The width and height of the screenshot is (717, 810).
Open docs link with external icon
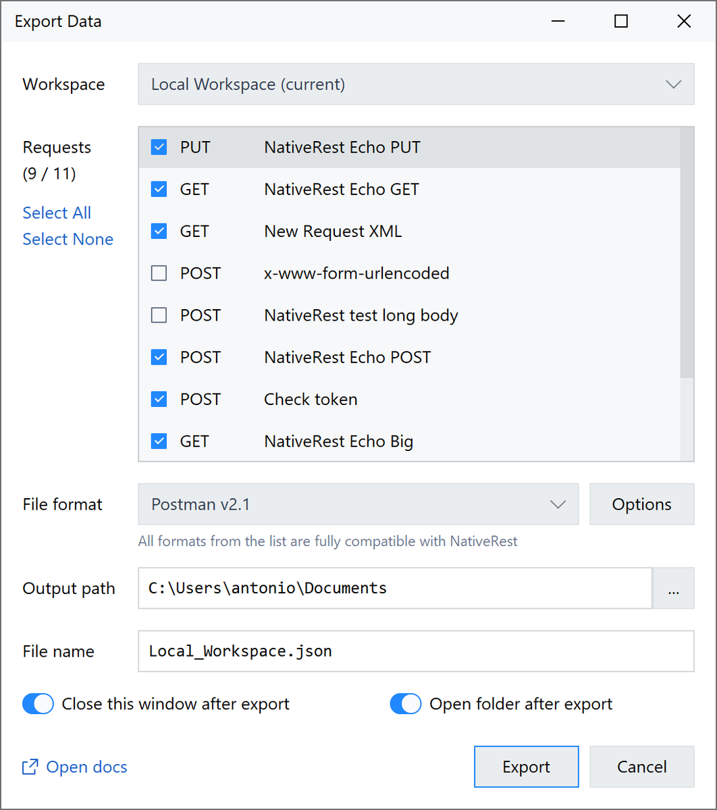[74, 767]
